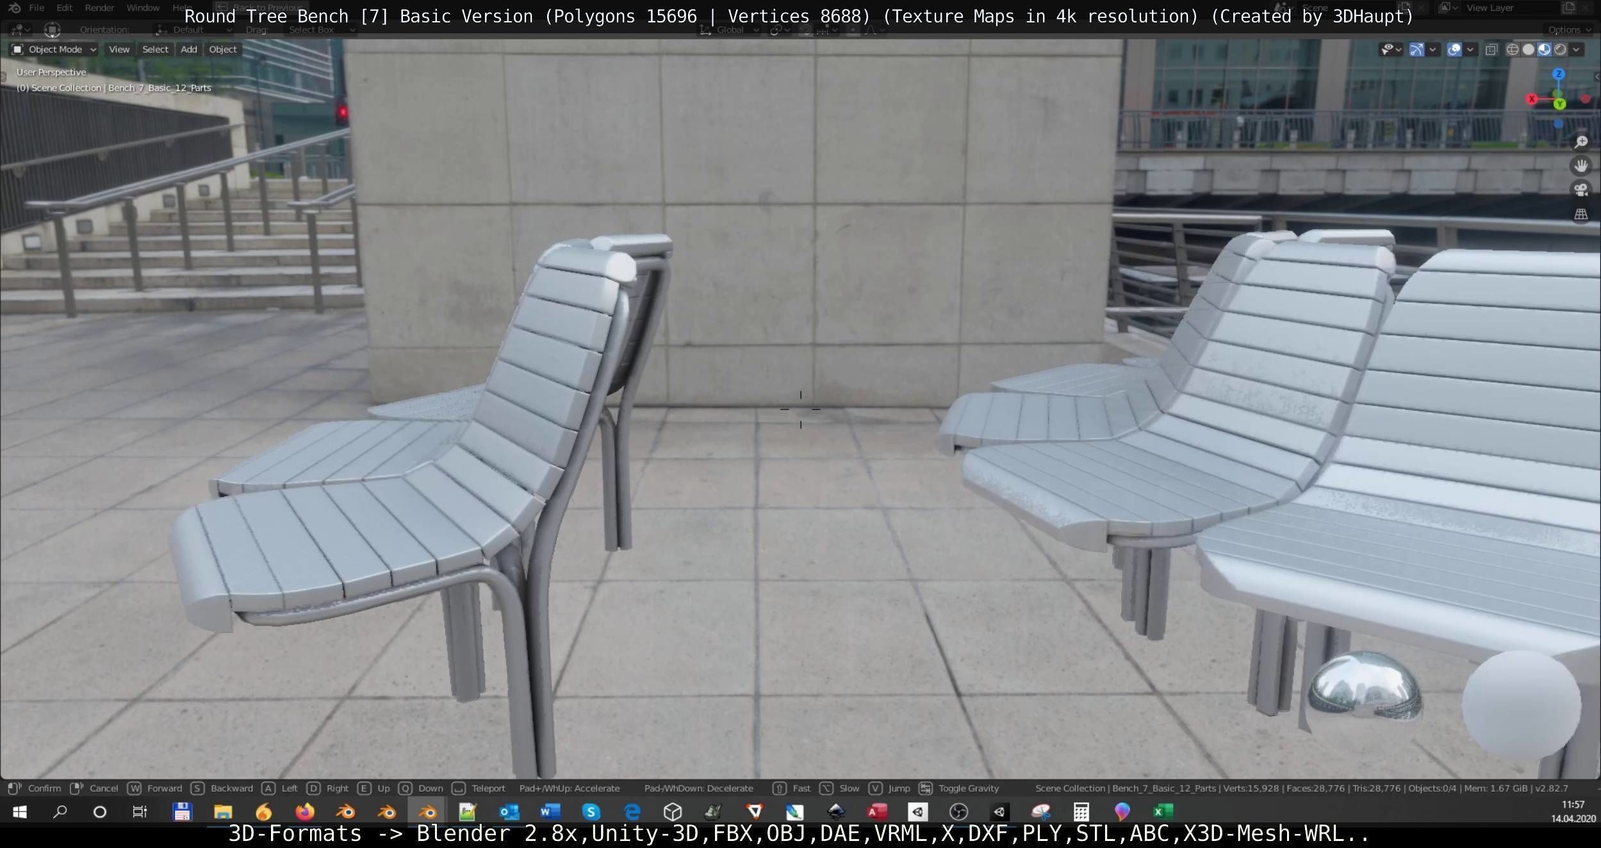Click the blue Z axis gizmo ball
This screenshot has height=848, width=1601.
[1559, 74]
